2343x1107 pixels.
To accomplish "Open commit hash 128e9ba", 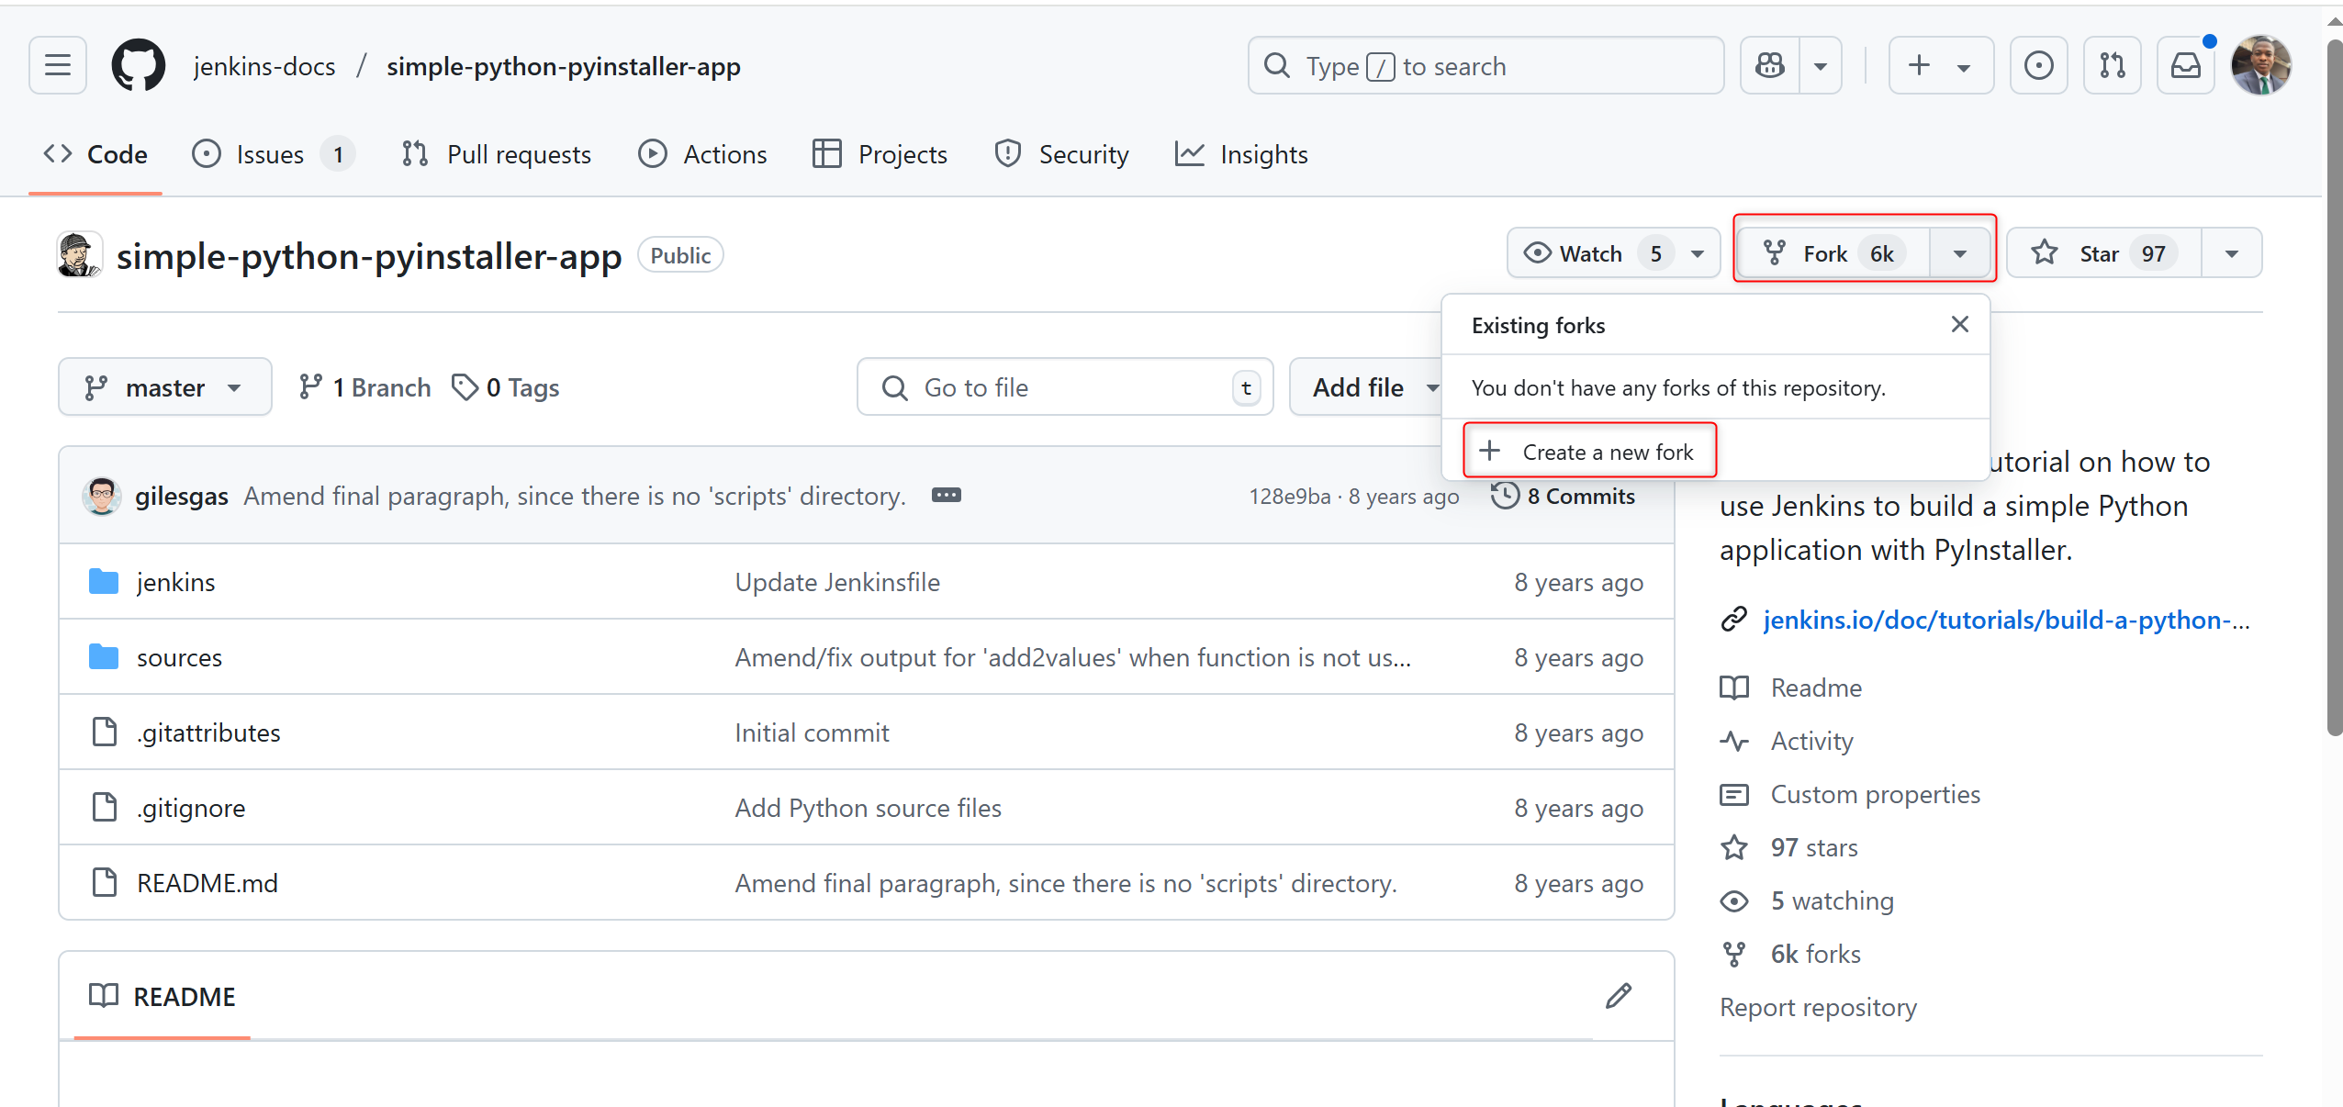I will tap(1289, 496).
